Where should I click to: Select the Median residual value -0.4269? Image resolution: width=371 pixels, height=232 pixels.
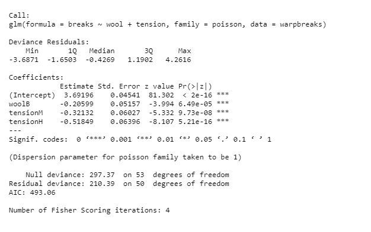[x=100, y=60]
